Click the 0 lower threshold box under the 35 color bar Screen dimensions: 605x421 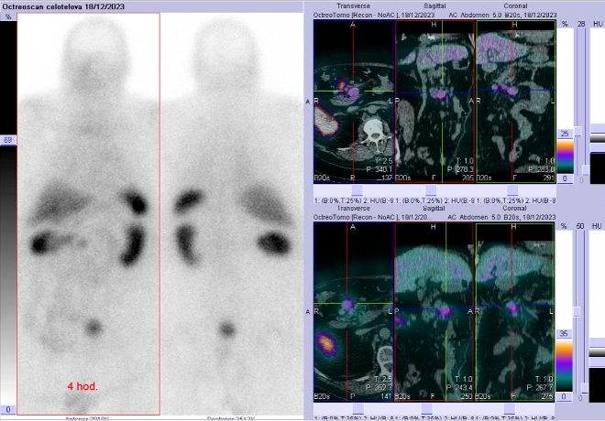coord(564,396)
